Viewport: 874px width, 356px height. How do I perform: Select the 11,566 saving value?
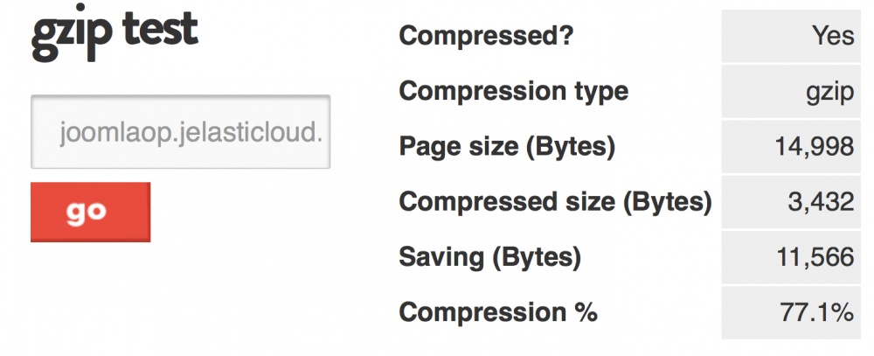(x=814, y=257)
